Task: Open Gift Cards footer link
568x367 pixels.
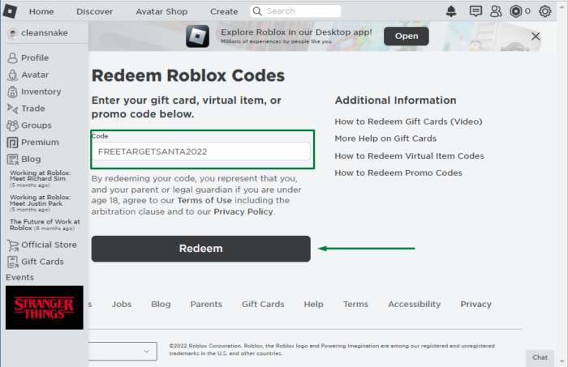Action: pyautogui.click(x=263, y=304)
